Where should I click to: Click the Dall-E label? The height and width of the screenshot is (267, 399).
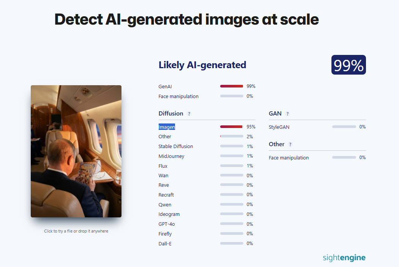coord(165,244)
